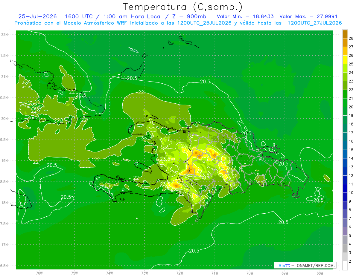Click the "Valor Min. = 18.8433" readout

245,17
